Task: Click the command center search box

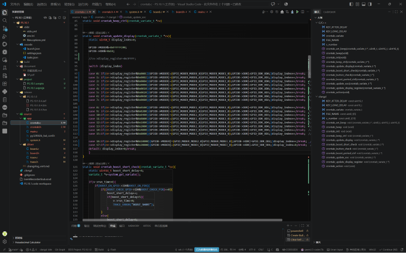Action: pos(204,4)
